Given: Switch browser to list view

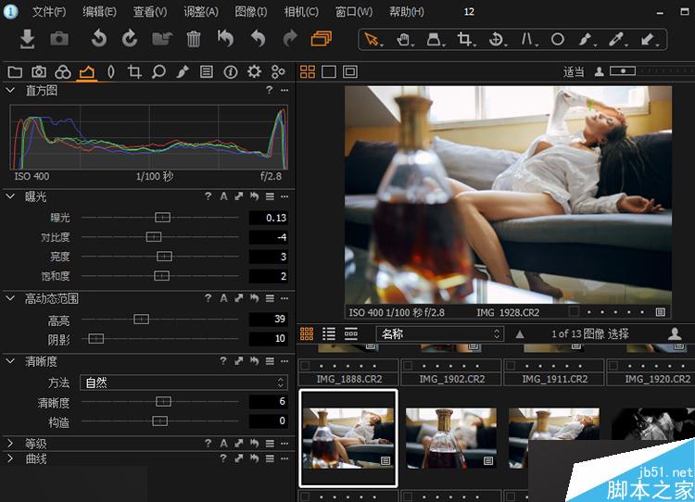Looking at the screenshot, I should point(329,333).
